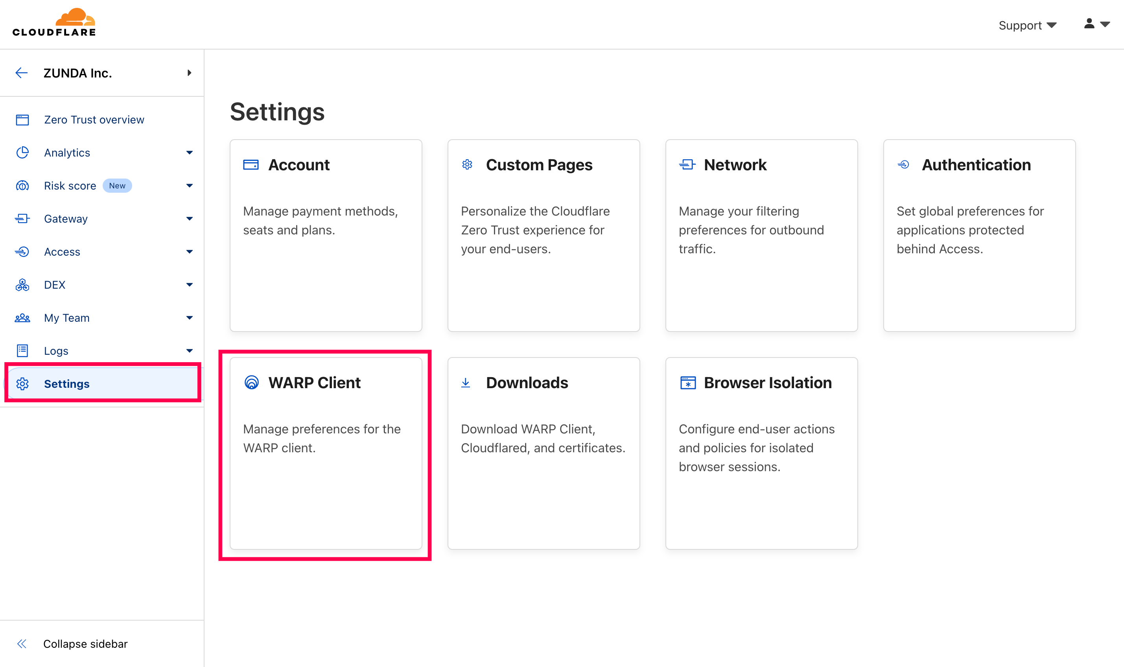The width and height of the screenshot is (1124, 667).
Task: Expand the Analytics submenu arrow
Action: pos(190,153)
